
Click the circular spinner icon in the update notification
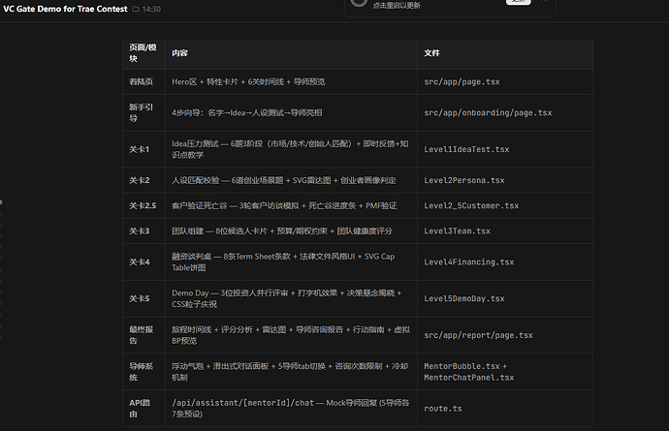coord(359,2)
